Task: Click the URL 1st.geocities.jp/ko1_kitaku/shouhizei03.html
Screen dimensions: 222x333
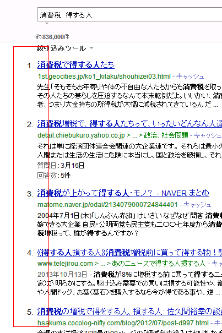Action: pos(104,77)
